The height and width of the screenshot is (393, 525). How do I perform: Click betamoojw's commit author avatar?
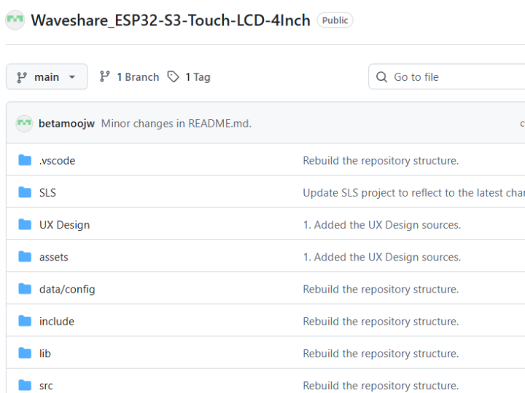[24, 123]
